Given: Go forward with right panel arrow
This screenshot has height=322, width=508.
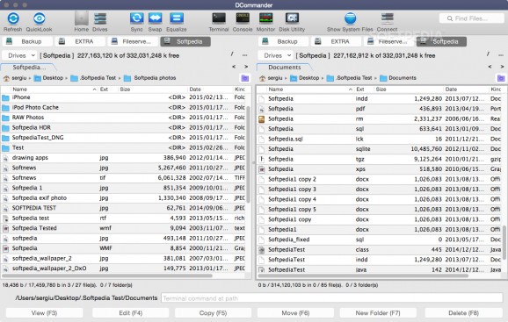Looking at the screenshot, I should [x=502, y=67].
